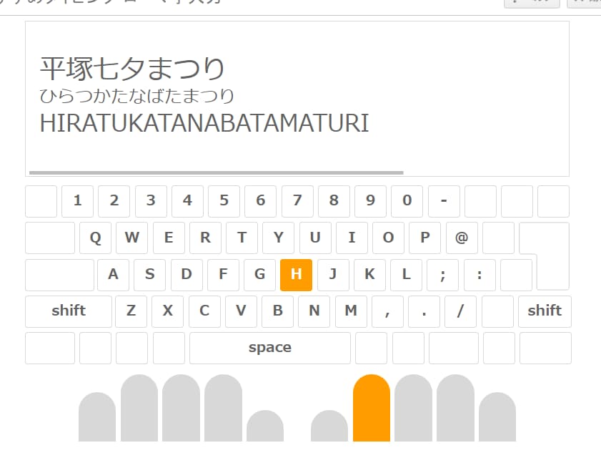
Task: Click the number 6 key
Action: point(261,202)
